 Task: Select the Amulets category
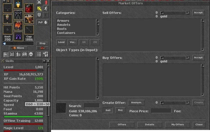click(64, 25)
